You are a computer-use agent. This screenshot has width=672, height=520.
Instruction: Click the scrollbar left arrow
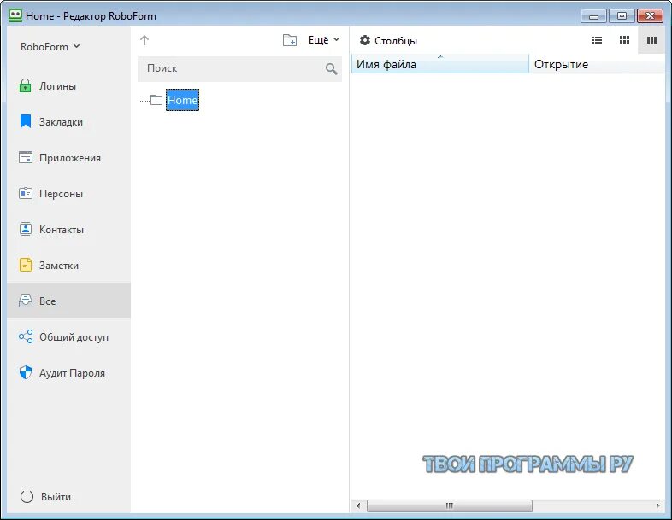click(358, 505)
